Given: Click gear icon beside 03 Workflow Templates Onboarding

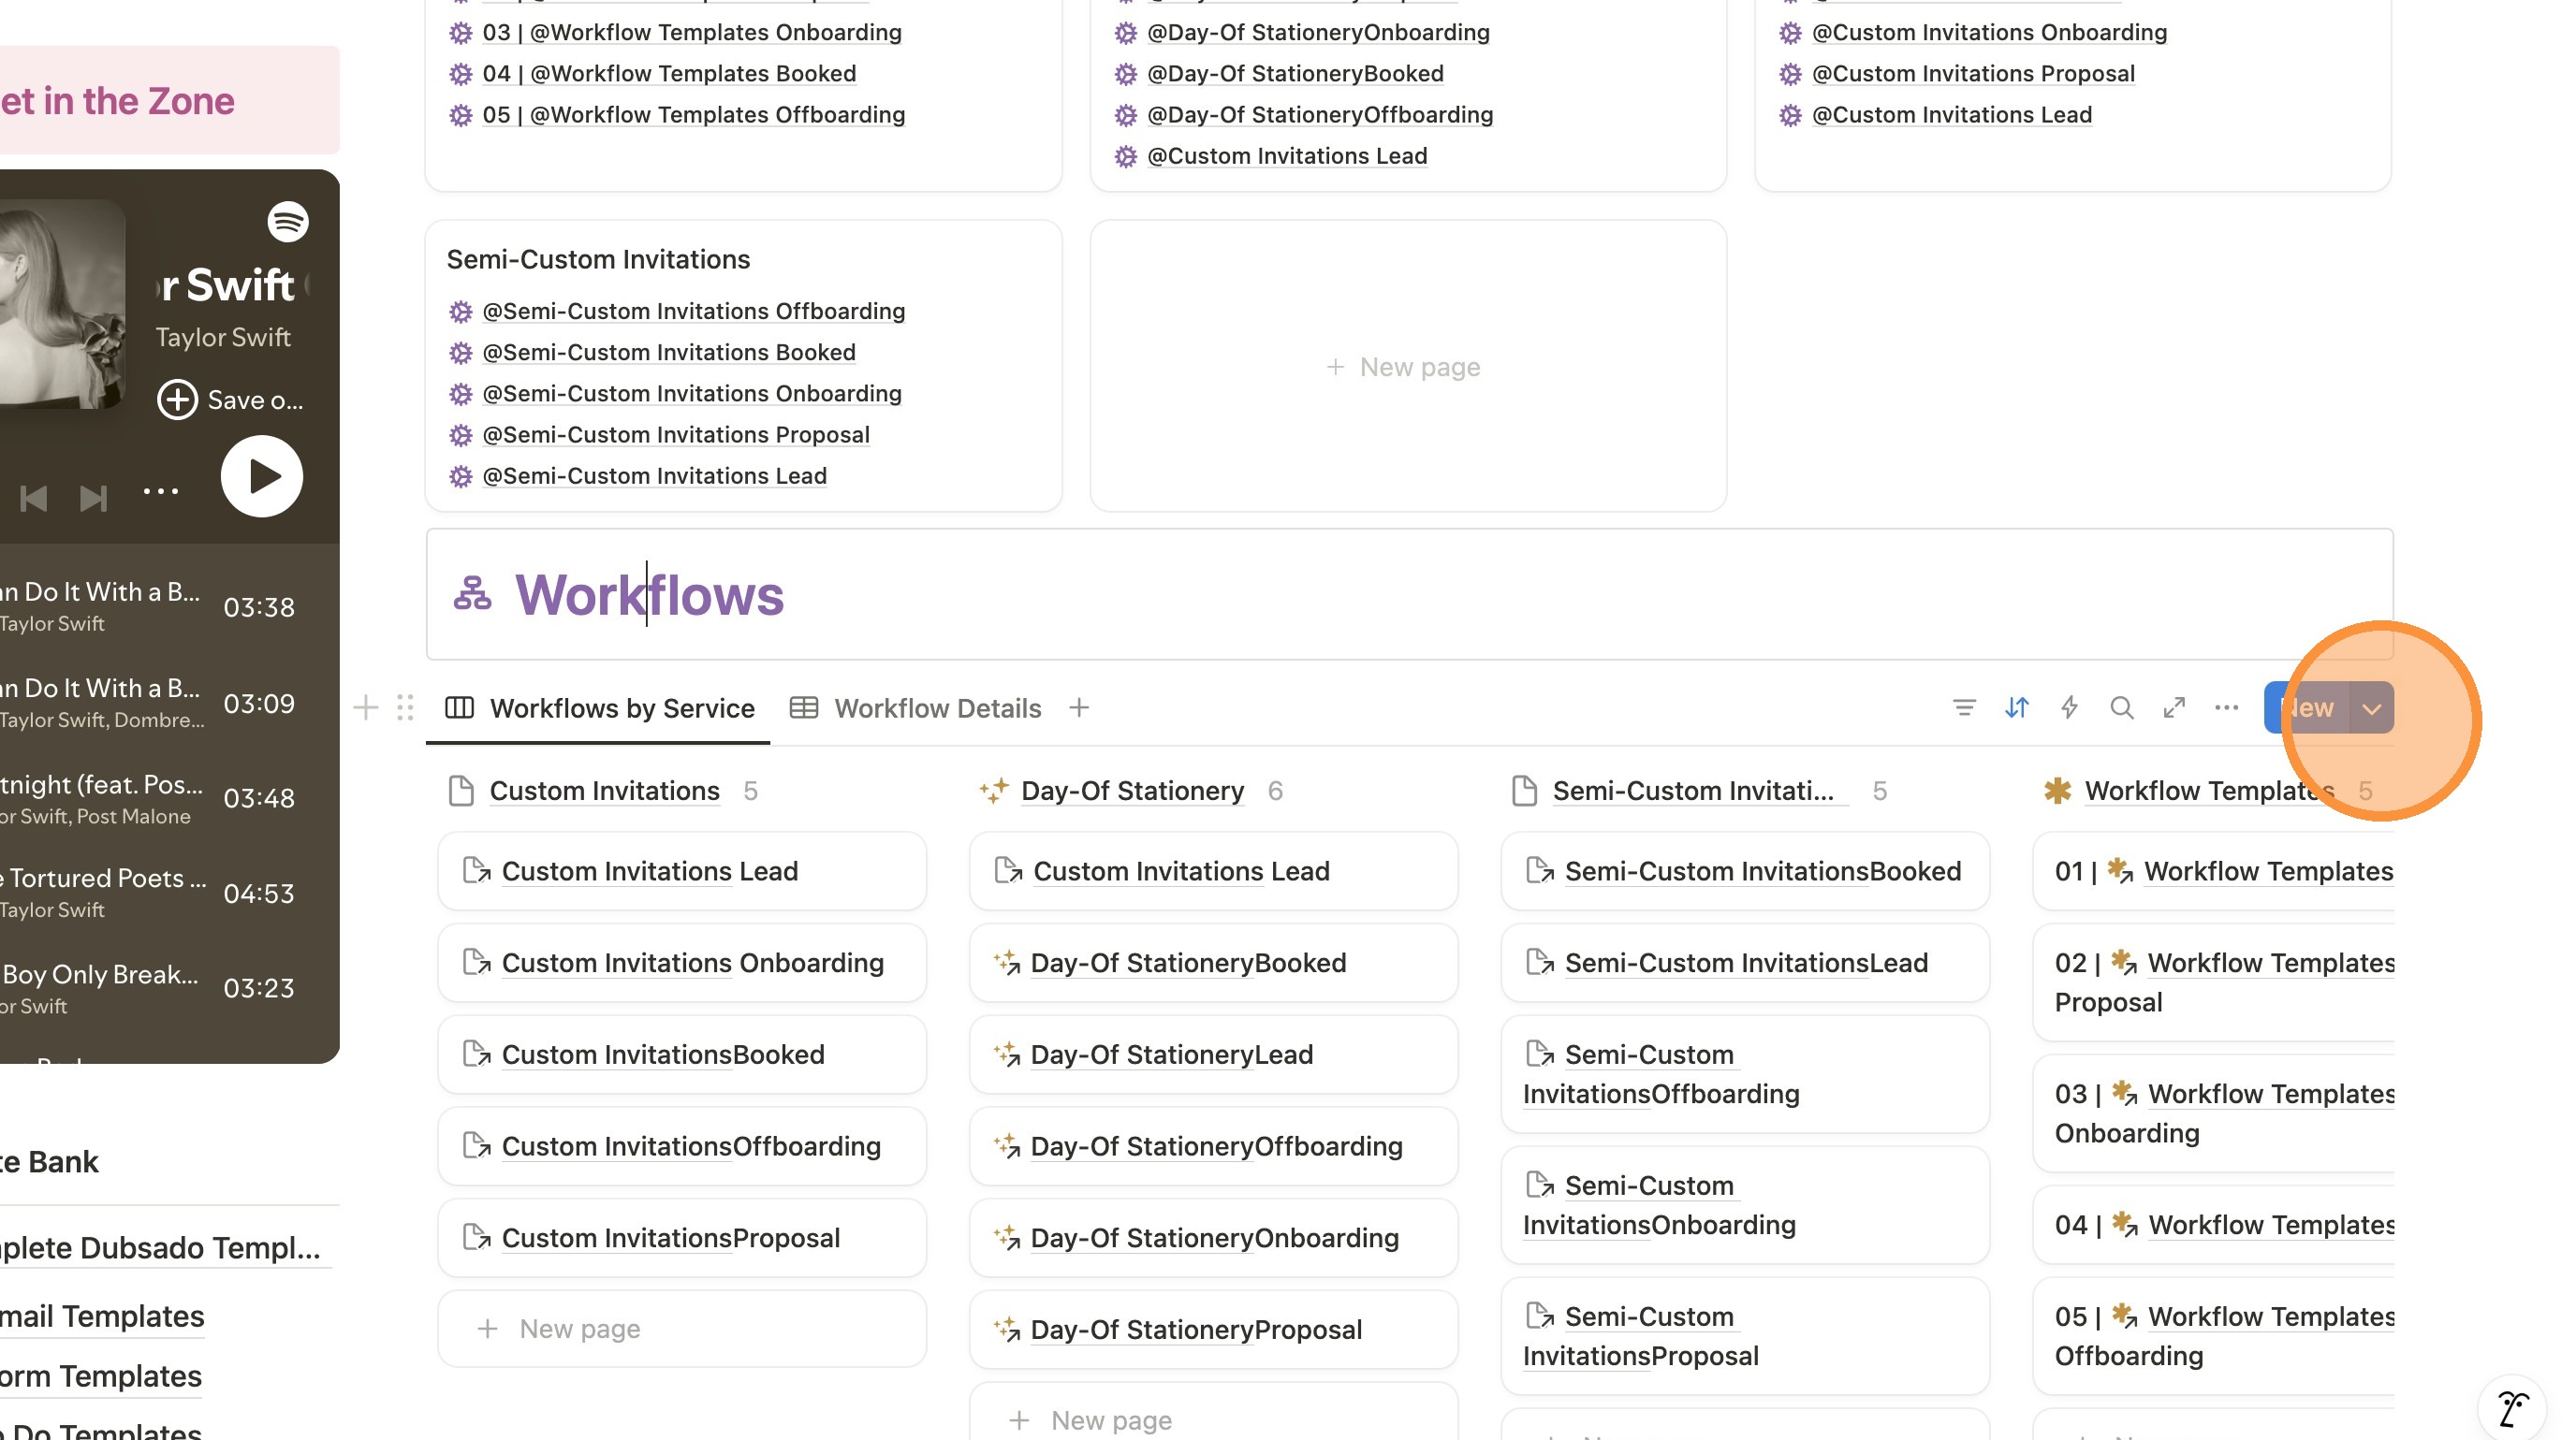Looking at the screenshot, I should 460,33.
